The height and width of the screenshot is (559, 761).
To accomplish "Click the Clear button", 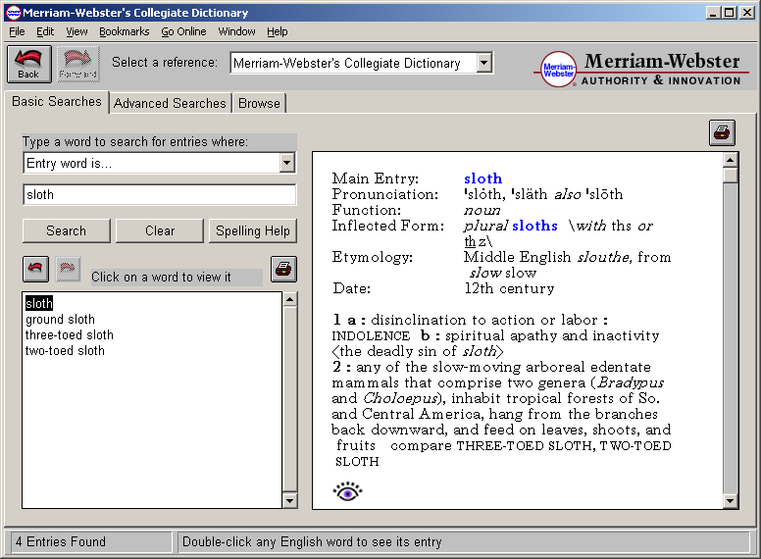I will (160, 230).
